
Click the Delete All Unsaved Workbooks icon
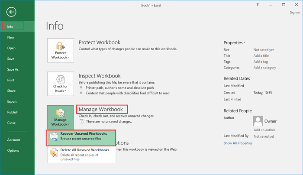(54, 153)
